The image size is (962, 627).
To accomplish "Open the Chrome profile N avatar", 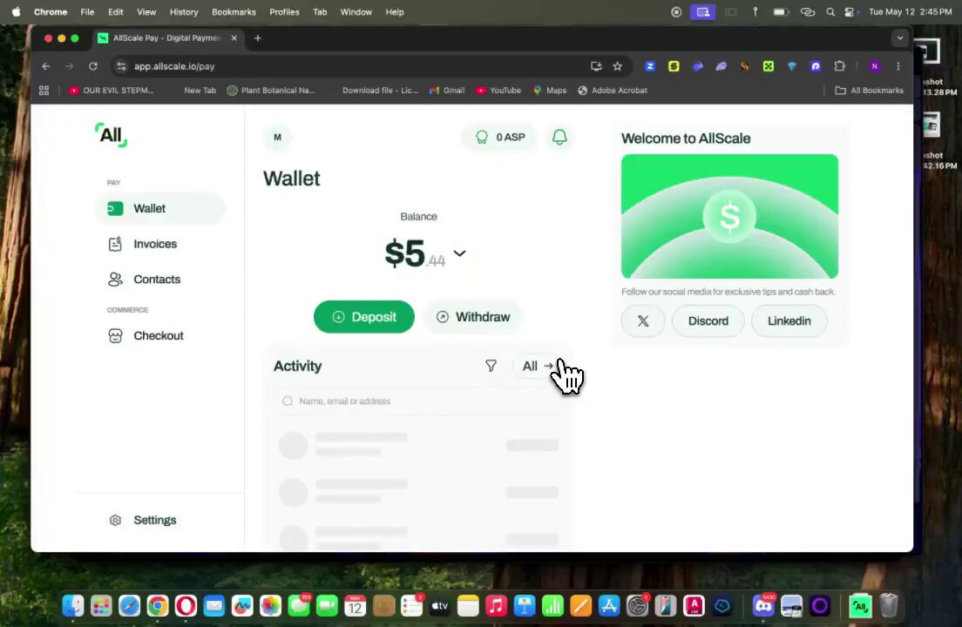I will [x=874, y=66].
